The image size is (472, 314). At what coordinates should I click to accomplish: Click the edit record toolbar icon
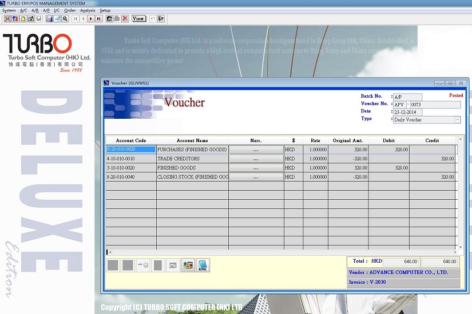pyautogui.click(x=31, y=19)
